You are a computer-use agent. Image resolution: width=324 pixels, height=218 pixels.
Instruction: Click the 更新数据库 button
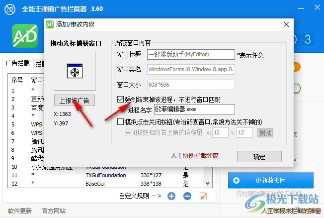(271, 180)
